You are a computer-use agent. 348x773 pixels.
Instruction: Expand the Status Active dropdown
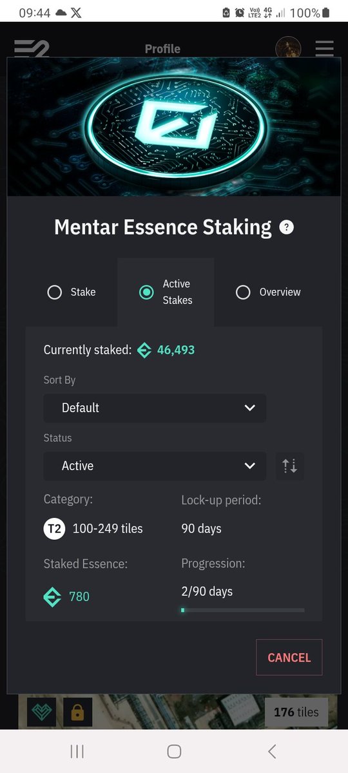(155, 466)
